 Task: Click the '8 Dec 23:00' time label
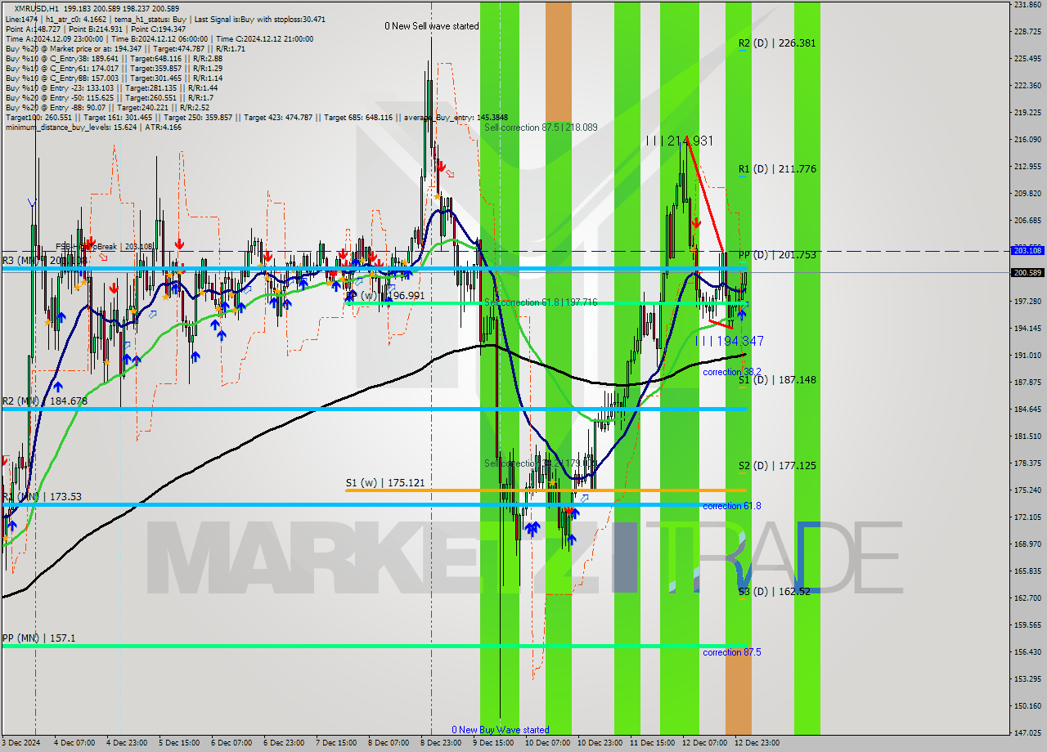[x=440, y=743]
